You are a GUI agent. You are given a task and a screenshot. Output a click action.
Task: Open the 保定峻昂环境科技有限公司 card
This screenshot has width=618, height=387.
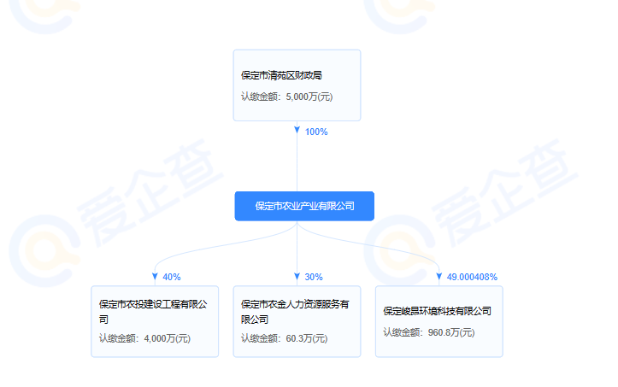[x=439, y=321]
